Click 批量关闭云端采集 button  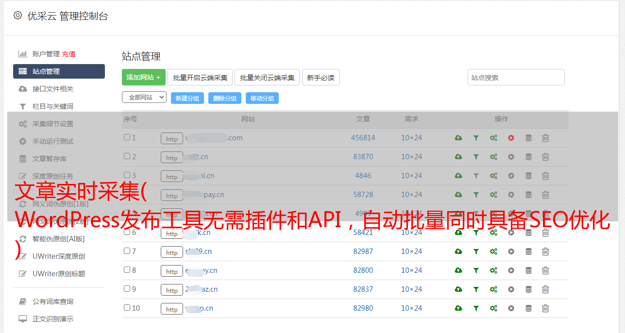click(267, 77)
